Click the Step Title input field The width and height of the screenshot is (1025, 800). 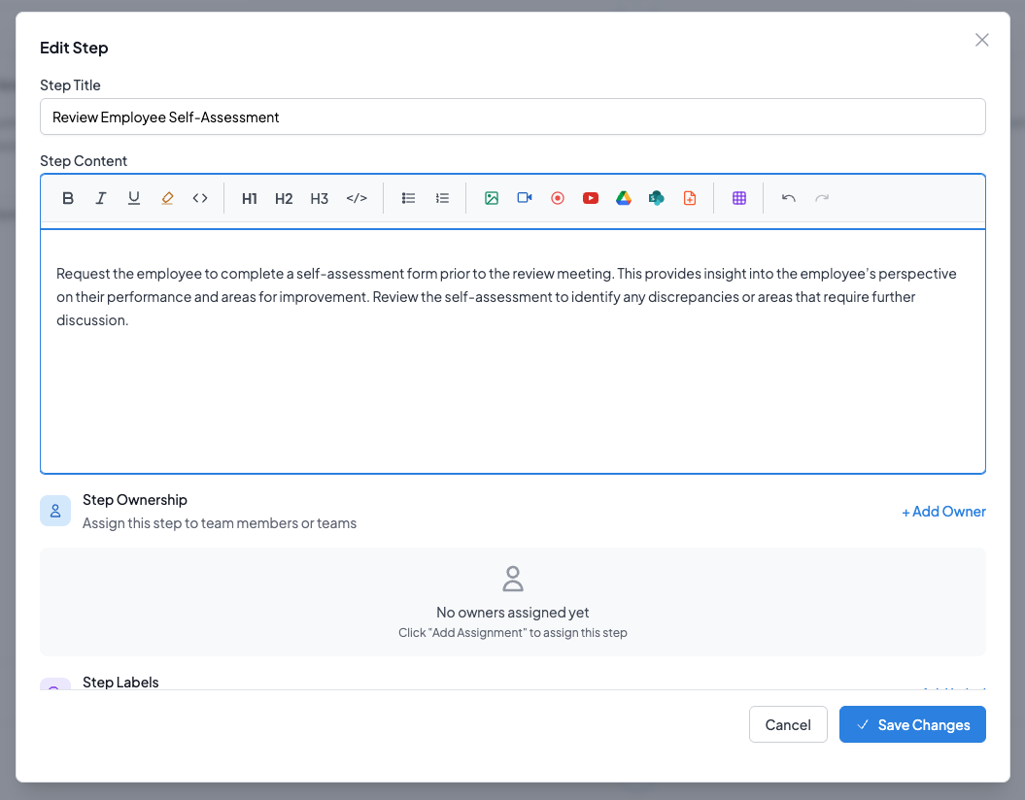click(513, 117)
